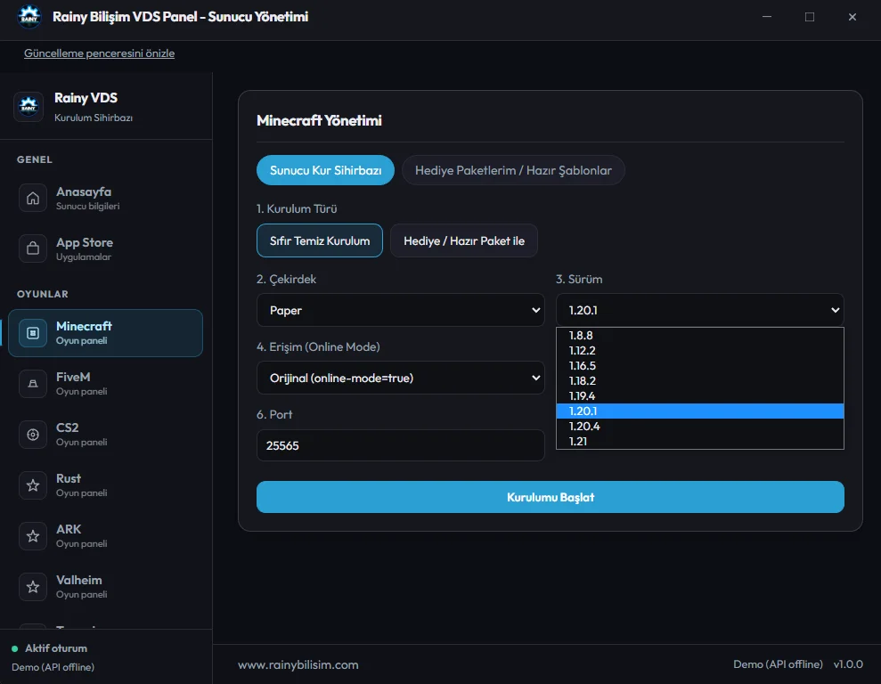
Task: Click the FiveM car icon
Action: click(x=33, y=384)
